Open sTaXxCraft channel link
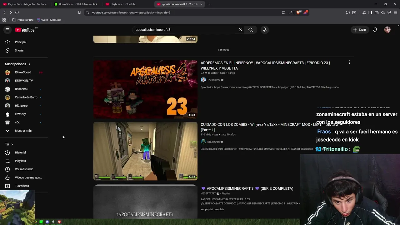Image resolution: width=400 pixels, height=225 pixels. click(213, 142)
